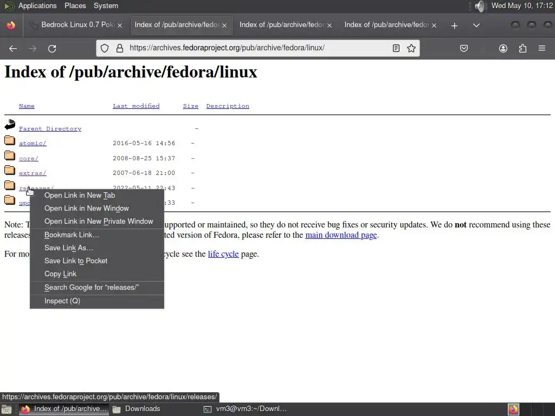Follow the life cycle link
Image resolution: width=555 pixels, height=416 pixels.
pos(223,254)
